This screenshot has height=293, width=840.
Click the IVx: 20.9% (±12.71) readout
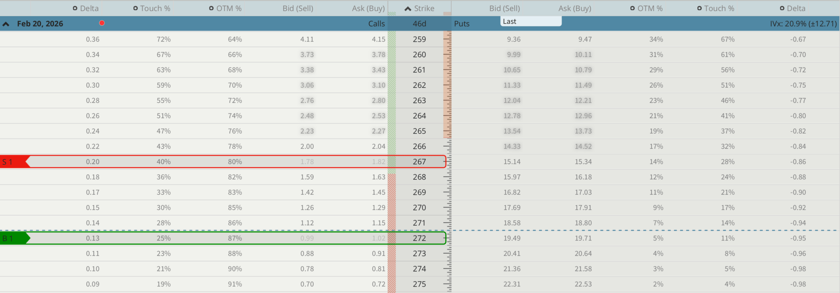click(803, 24)
